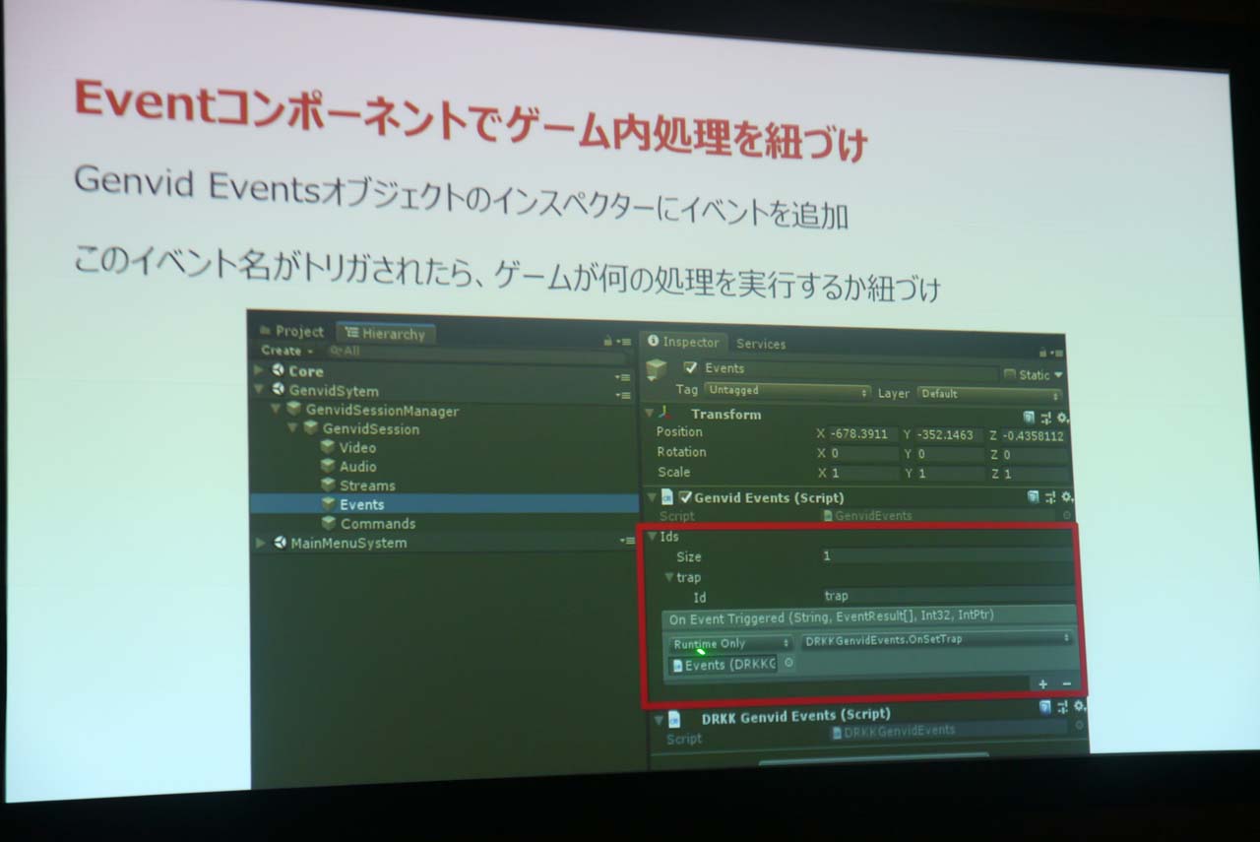Click the GameObject name field Events
Viewport: 1260px width, 842px height.
(850, 371)
